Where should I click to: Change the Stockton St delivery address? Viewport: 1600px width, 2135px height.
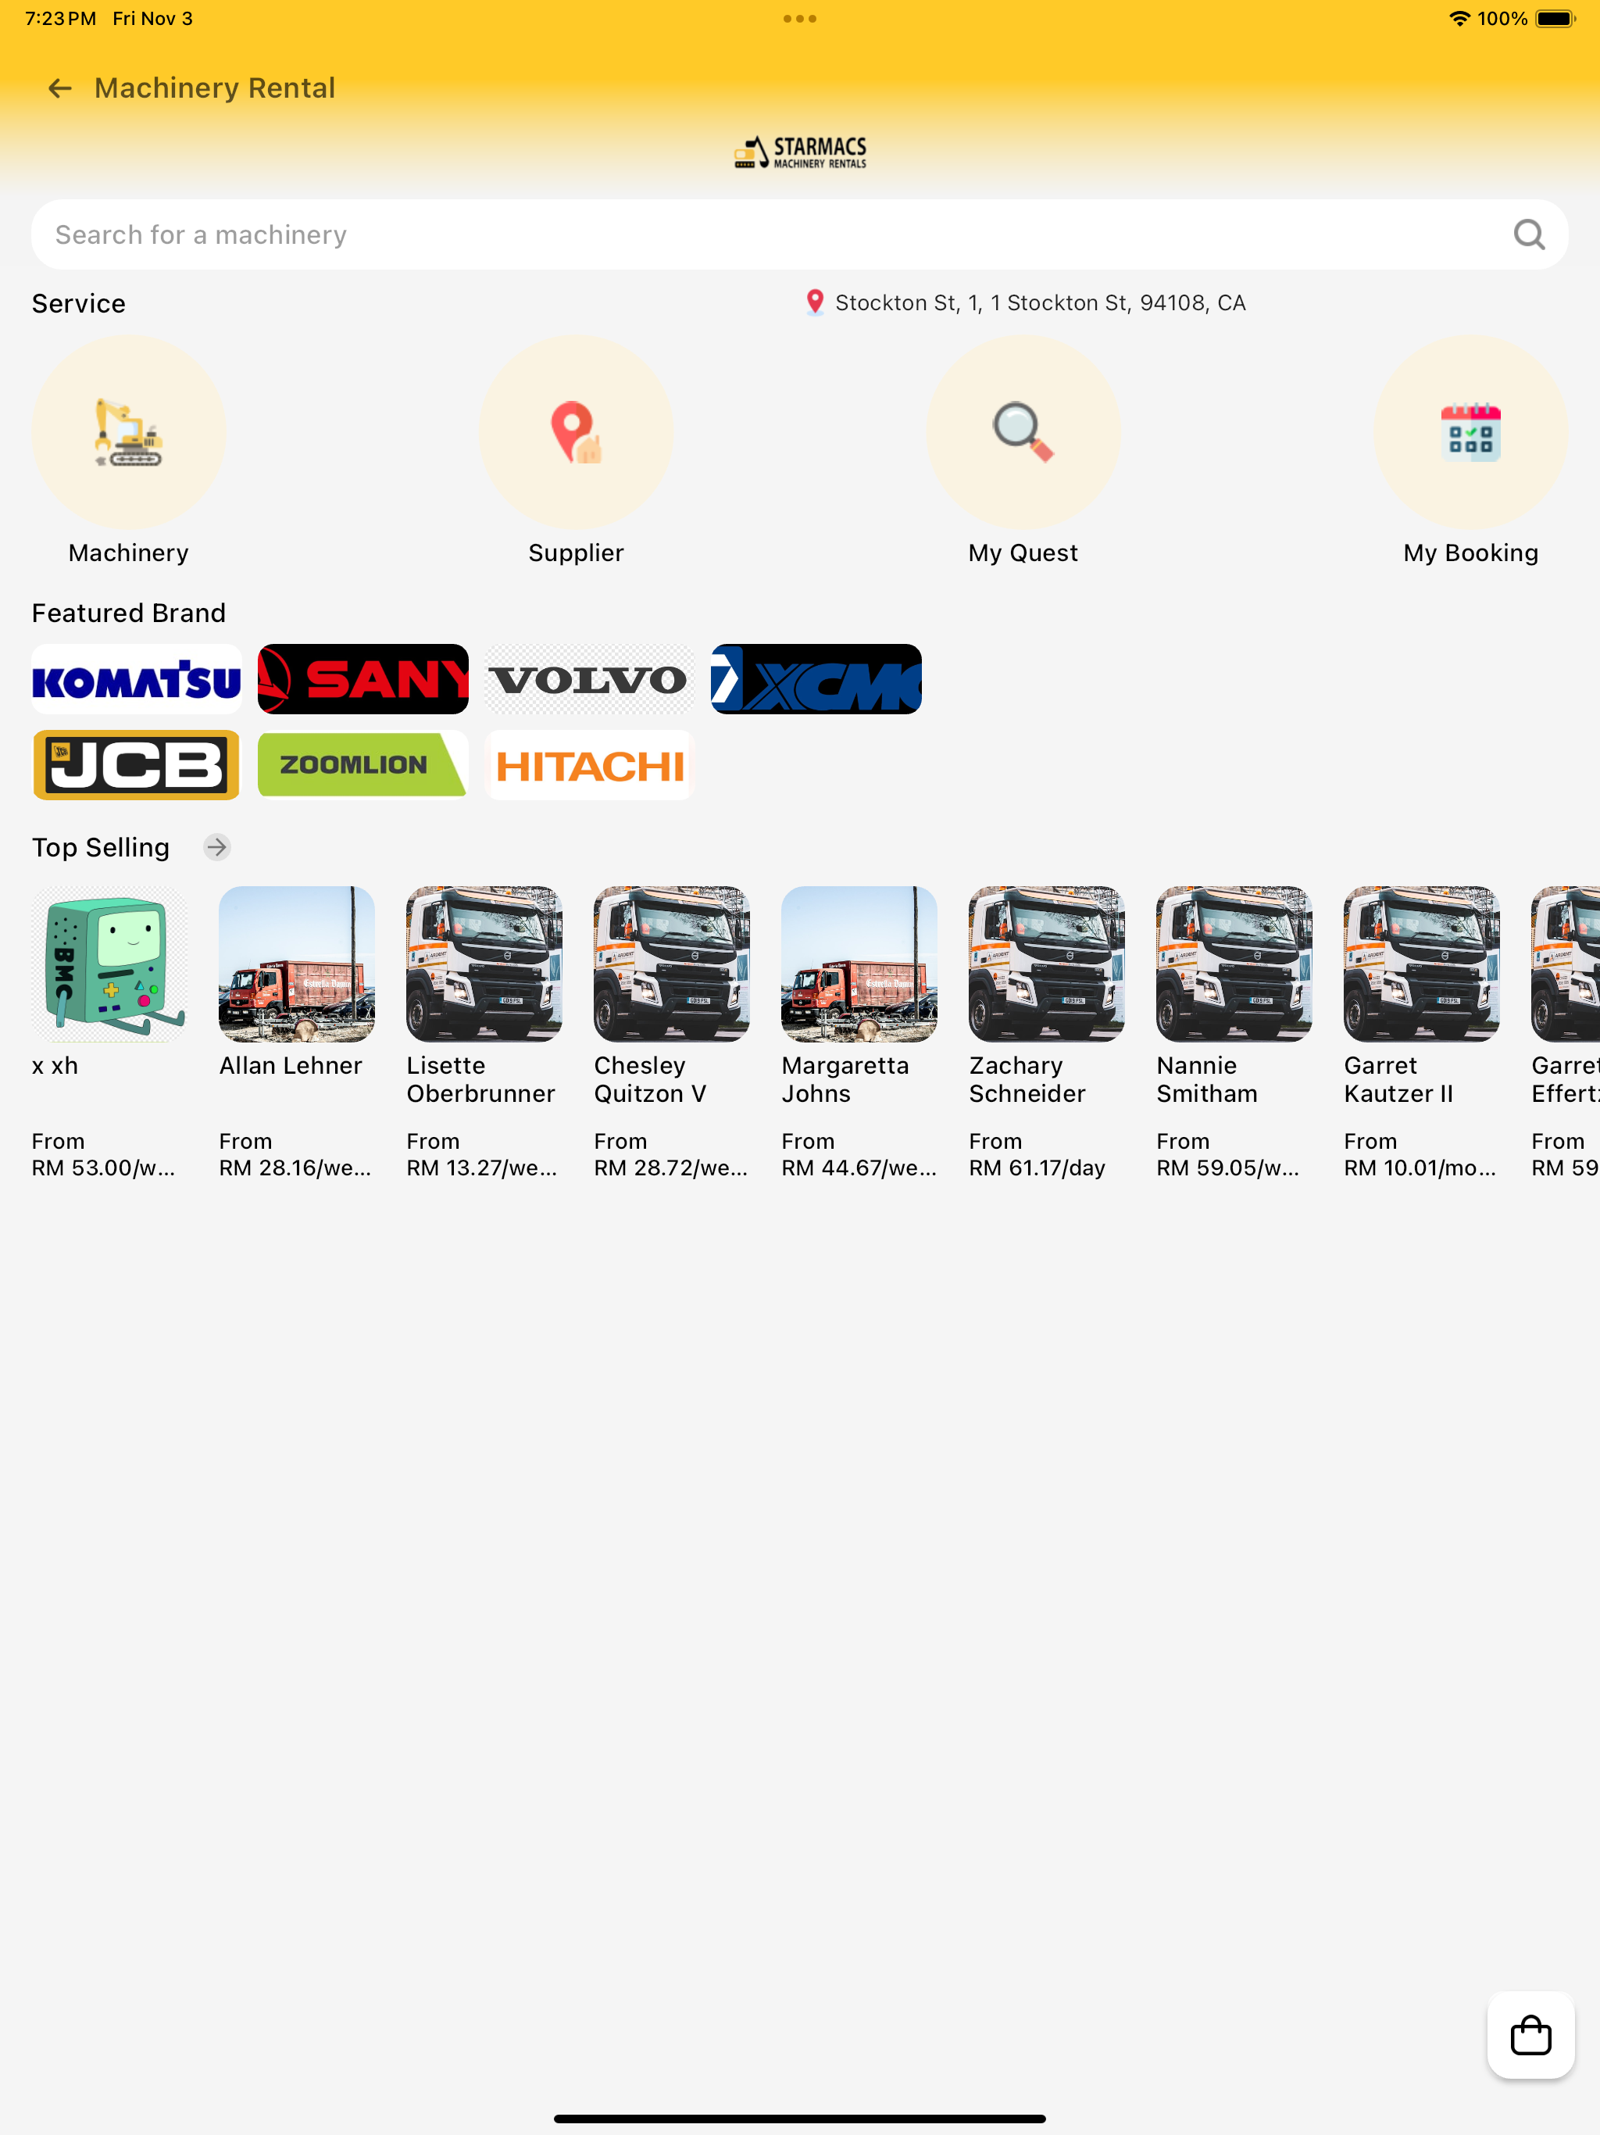click(x=1041, y=303)
